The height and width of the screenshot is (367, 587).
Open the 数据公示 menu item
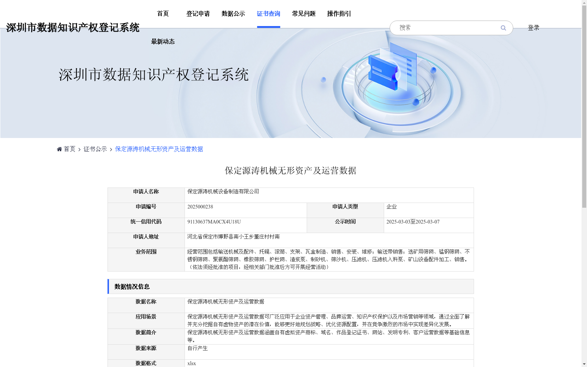point(233,14)
